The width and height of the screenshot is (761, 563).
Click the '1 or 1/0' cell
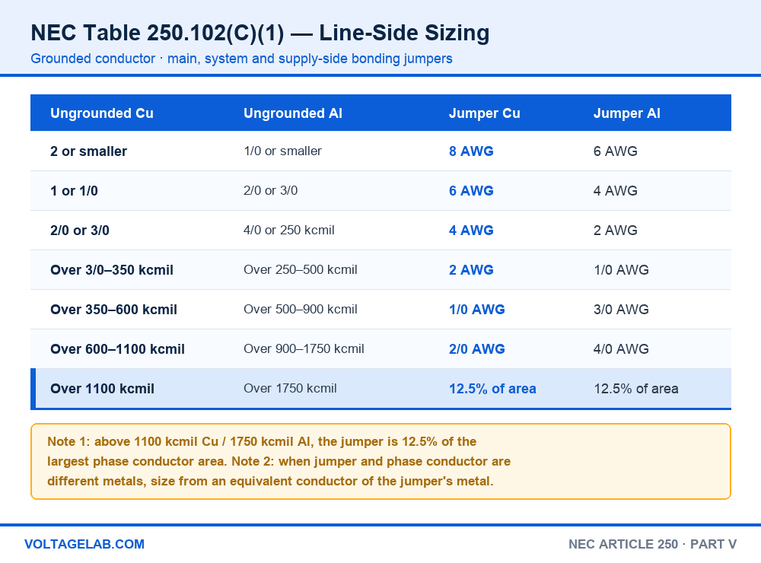click(75, 191)
